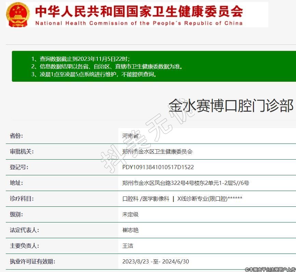Image resolution: width=296 pixels, height=272 pixels.
Task: Click the clinic heading 金水赛博口腔门诊部
Action: (231, 106)
